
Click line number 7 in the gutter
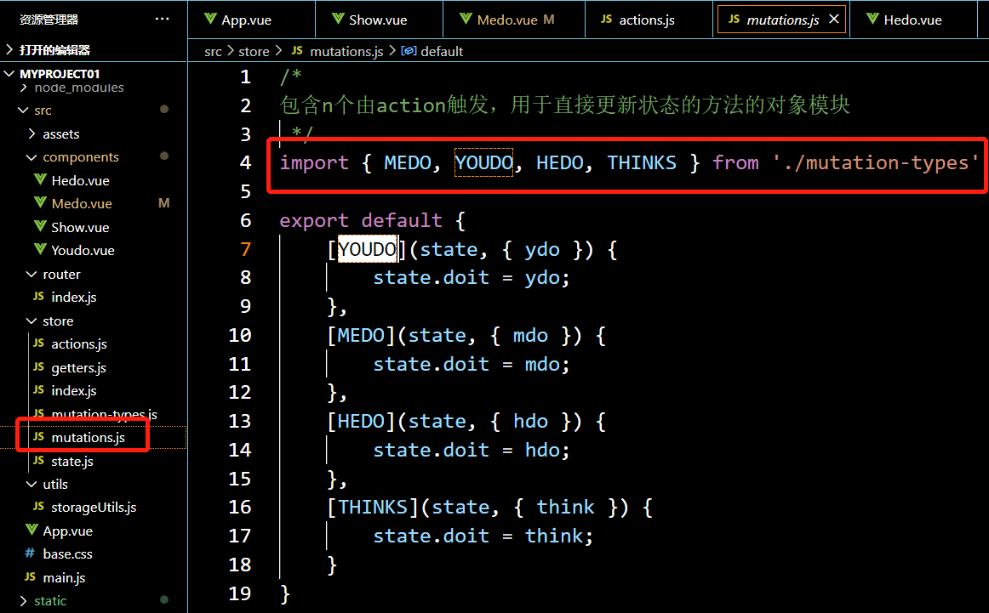click(245, 249)
